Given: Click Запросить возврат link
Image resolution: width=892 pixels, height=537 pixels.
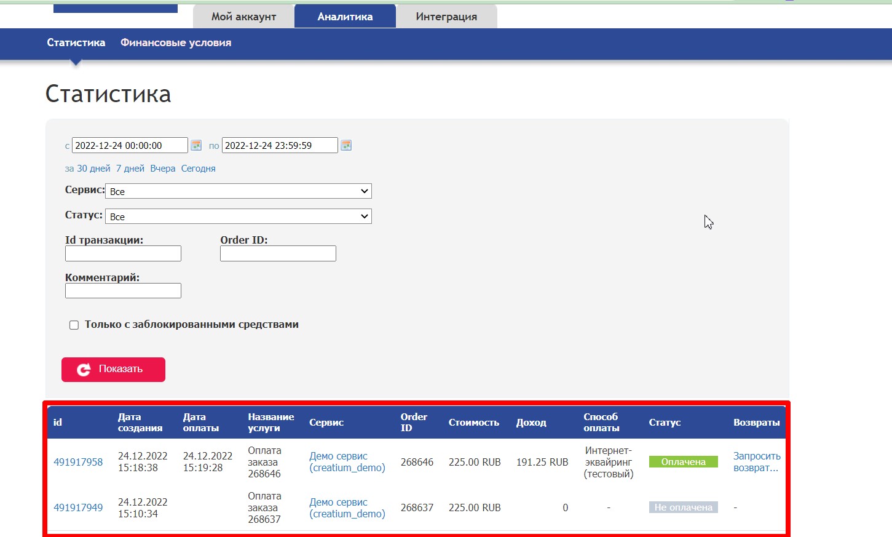Looking at the screenshot, I should tap(757, 462).
